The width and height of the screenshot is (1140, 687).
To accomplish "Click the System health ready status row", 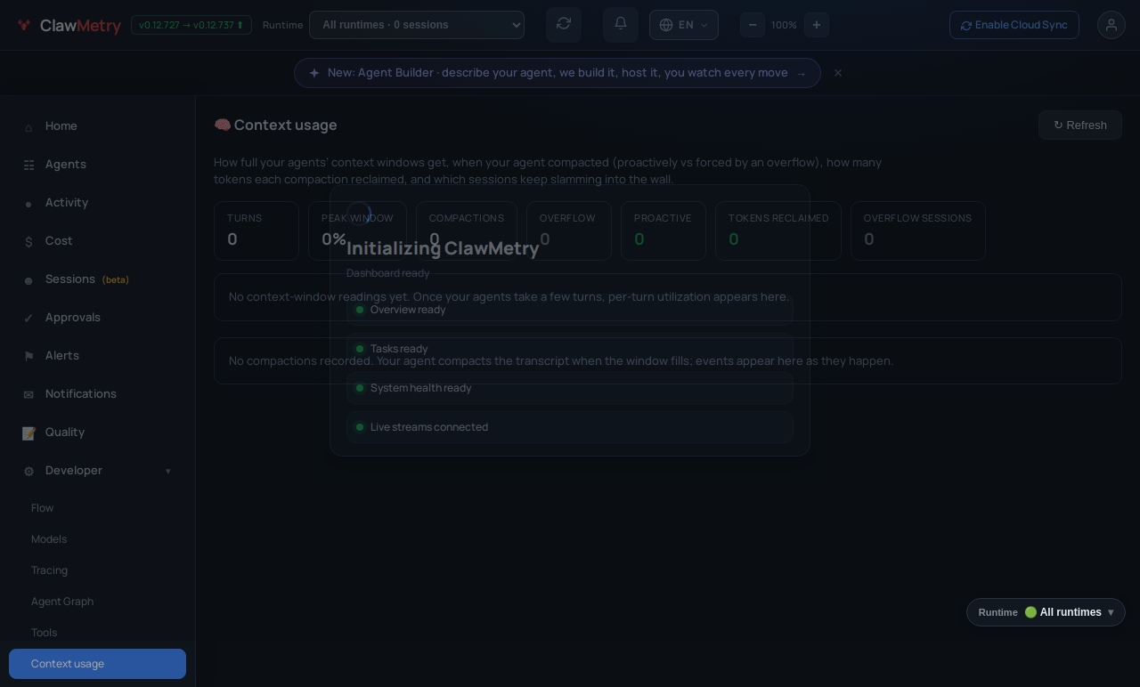I will coord(570,388).
